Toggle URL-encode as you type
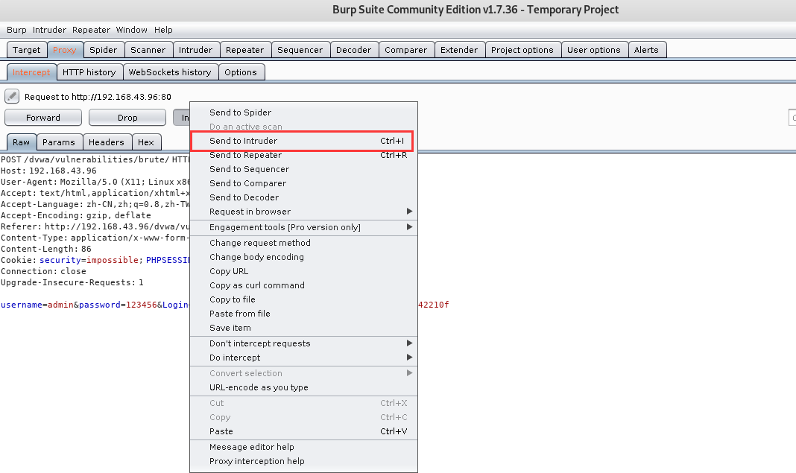Image resolution: width=796 pixels, height=473 pixels. tap(303, 387)
